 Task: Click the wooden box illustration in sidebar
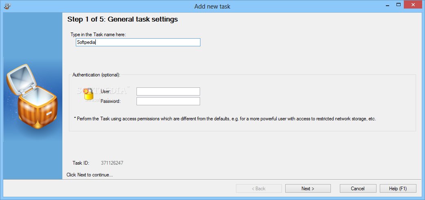coord(31,96)
